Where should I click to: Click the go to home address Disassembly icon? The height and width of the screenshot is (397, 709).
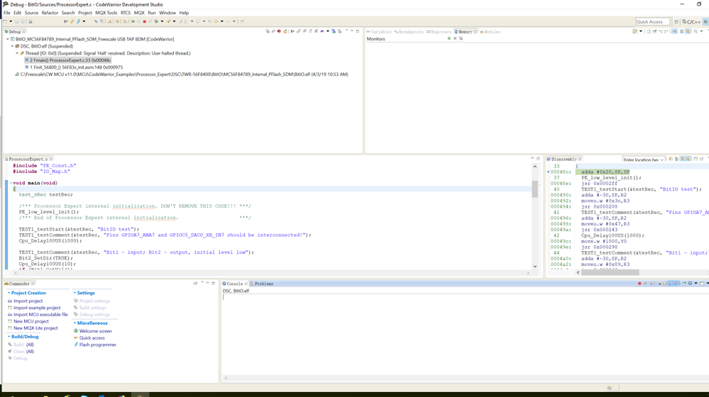676,159
